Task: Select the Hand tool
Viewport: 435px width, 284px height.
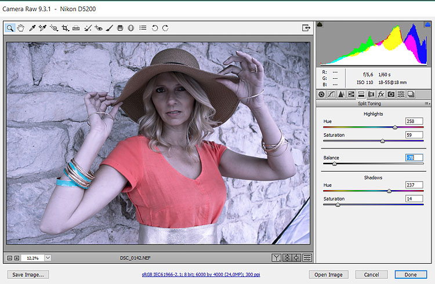Action: (21, 28)
